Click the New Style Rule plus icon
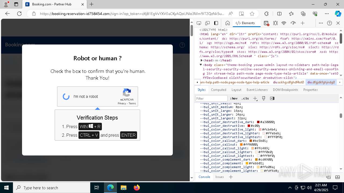344x193 pixels. 255,98
